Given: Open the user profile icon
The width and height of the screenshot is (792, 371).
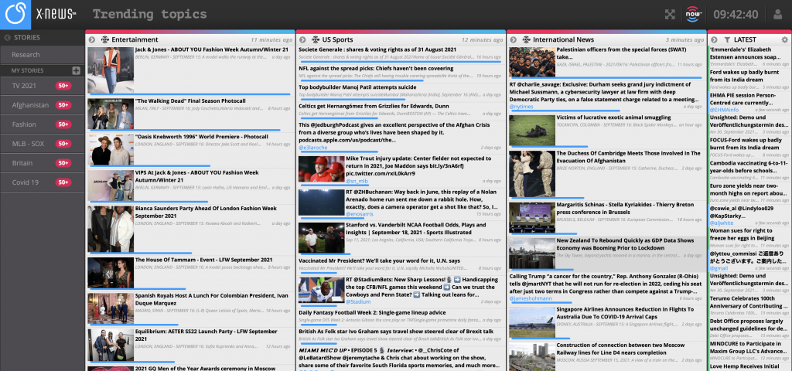Looking at the screenshot, I should pos(778,14).
